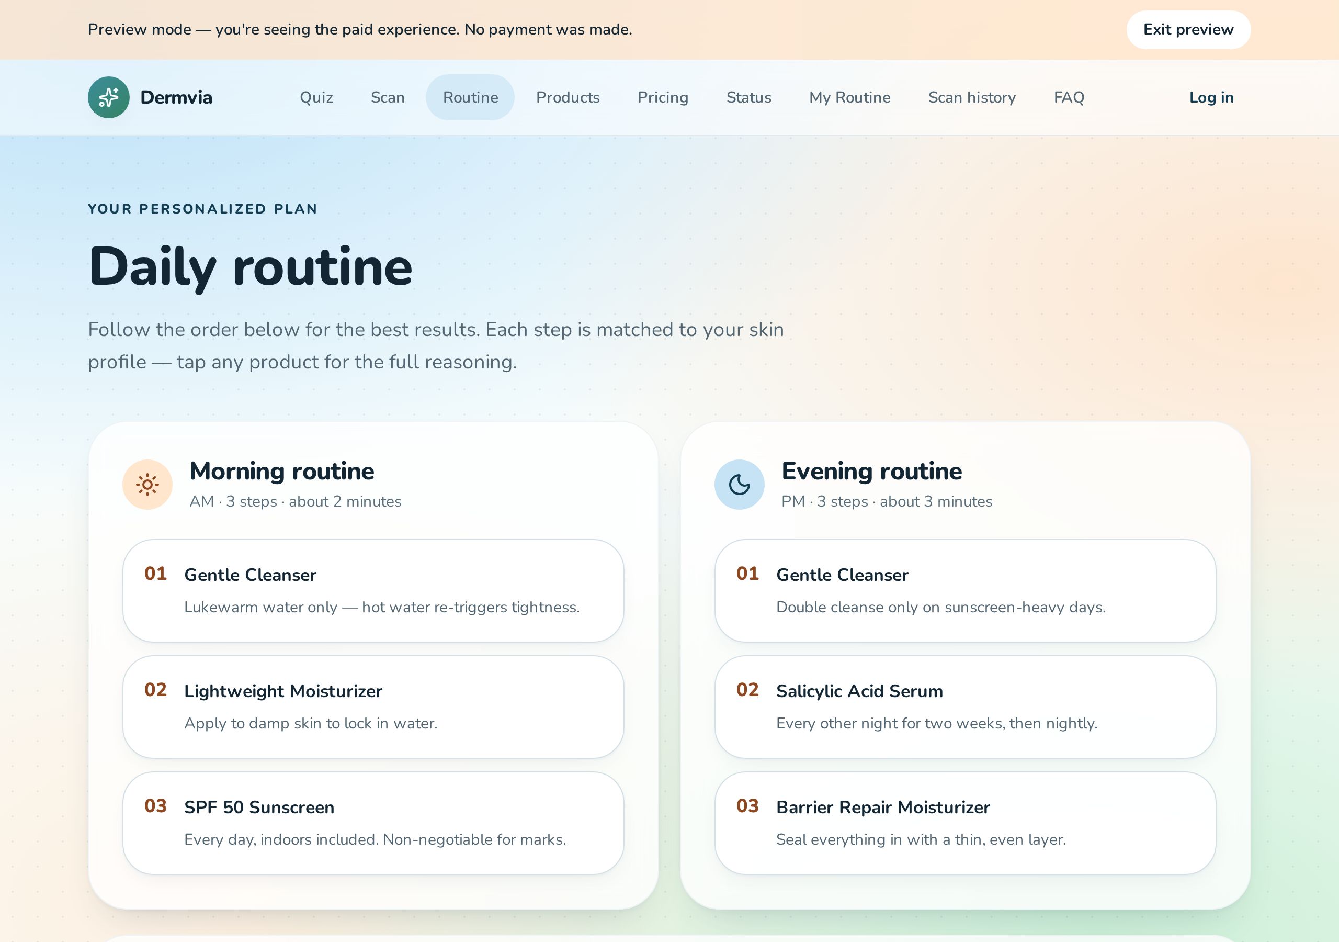View the Pricing page

663,97
